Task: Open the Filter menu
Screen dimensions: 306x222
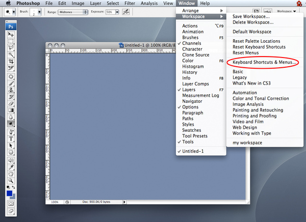Action: pyautogui.click(x=130, y=4)
